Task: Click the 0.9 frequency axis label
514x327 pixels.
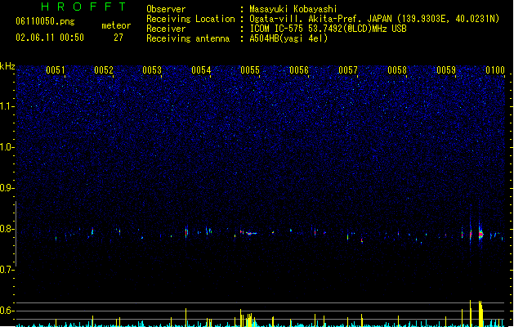Action: coord(7,188)
